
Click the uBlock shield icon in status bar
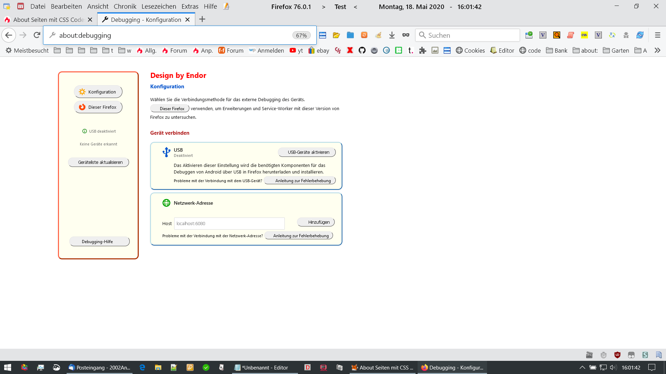tap(617, 355)
